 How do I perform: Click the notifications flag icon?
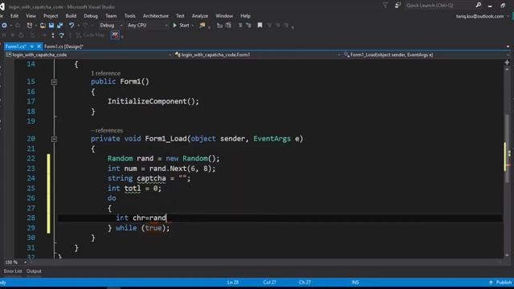[x=385, y=6]
